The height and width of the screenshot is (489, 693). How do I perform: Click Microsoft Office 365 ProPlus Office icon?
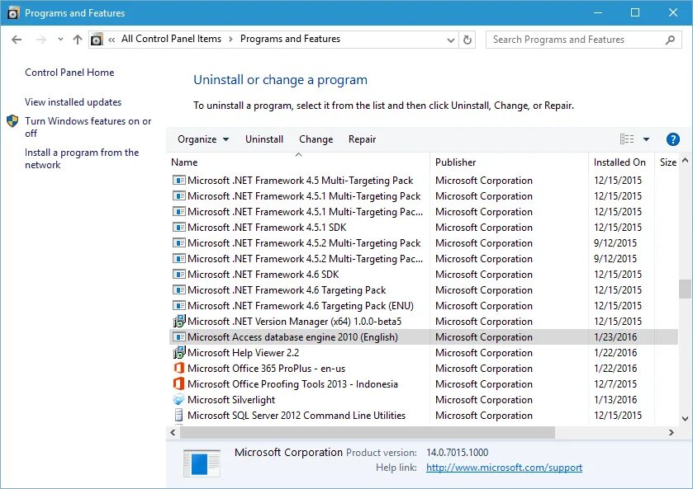point(178,369)
